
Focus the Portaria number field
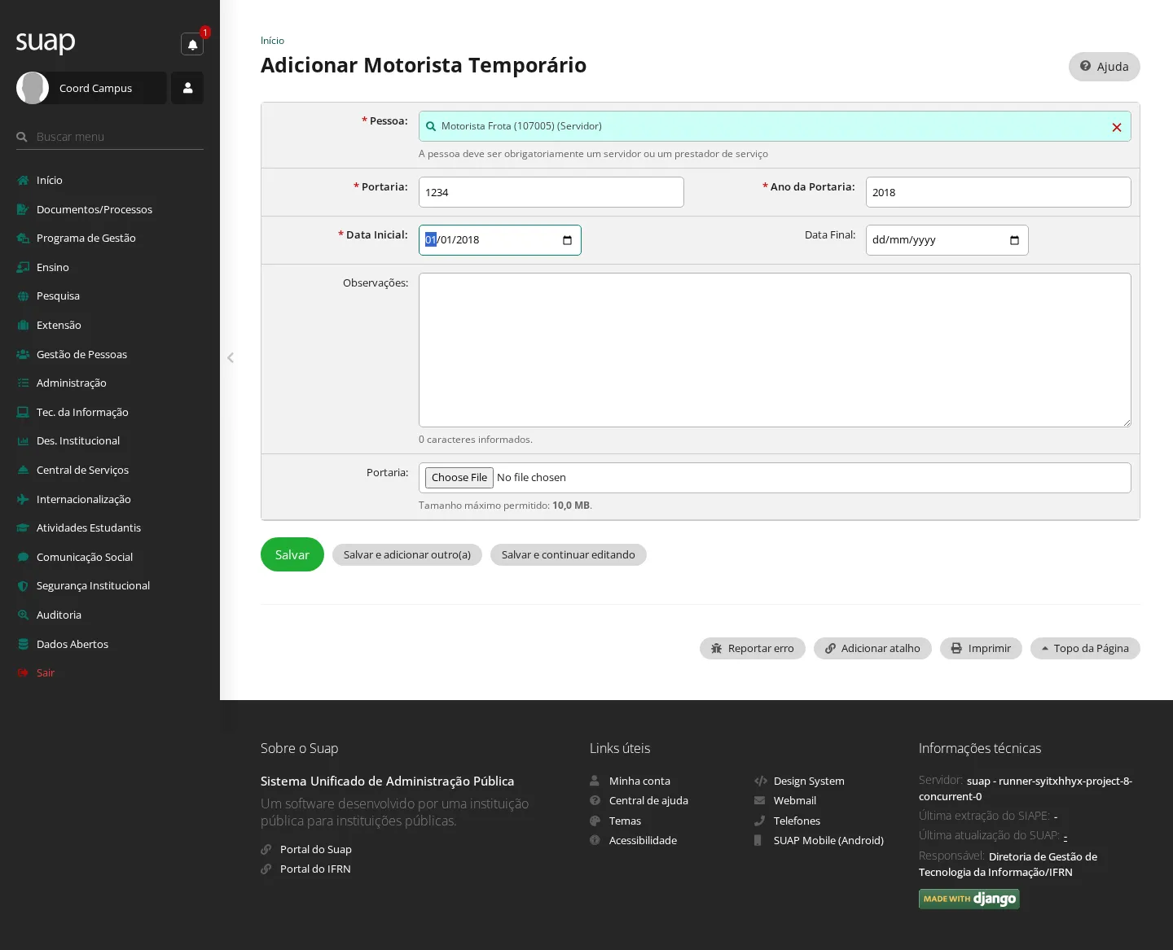(x=551, y=192)
